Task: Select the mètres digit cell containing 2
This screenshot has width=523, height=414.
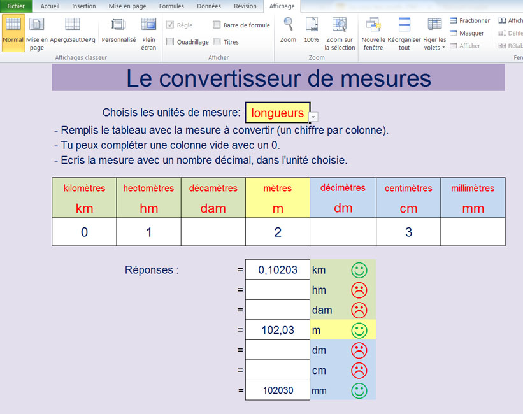Action: [x=278, y=232]
